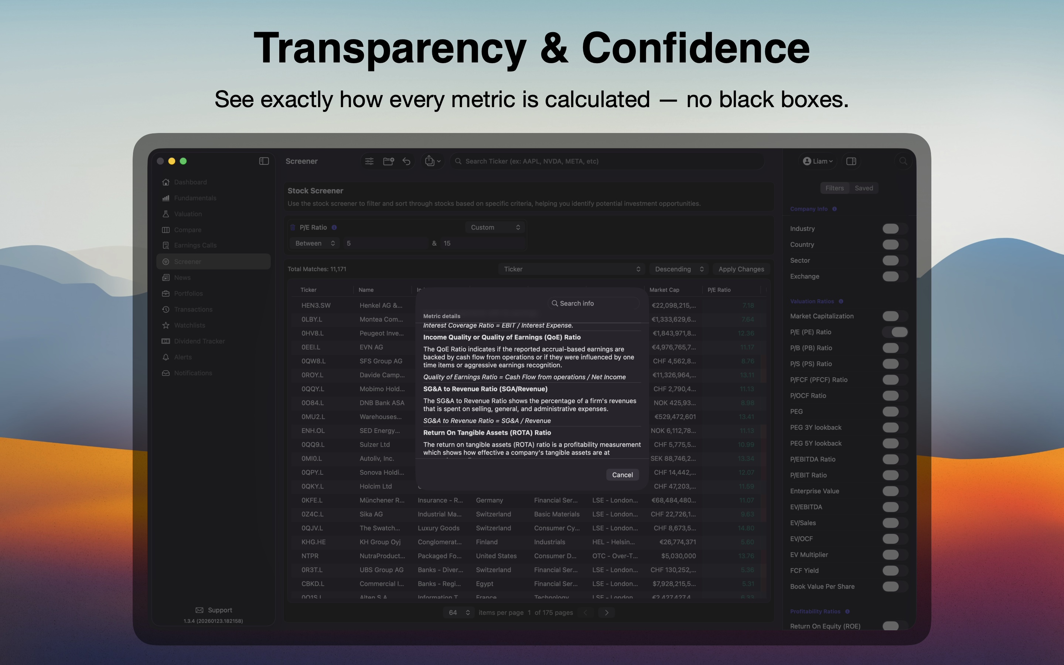
Task: Open the screener filter settings icon
Action: point(369,161)
